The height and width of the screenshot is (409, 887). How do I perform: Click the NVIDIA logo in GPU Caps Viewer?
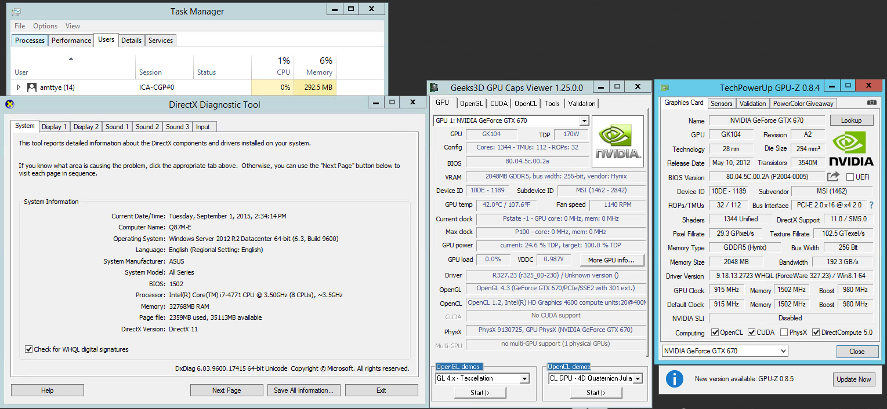point(618,141)
